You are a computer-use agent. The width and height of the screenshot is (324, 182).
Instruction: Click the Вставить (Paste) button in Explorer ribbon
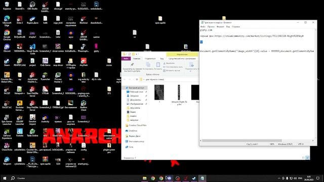[158, 66]
